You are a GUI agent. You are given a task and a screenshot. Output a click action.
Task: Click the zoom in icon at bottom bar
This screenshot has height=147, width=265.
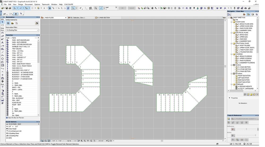click(82, 141)
